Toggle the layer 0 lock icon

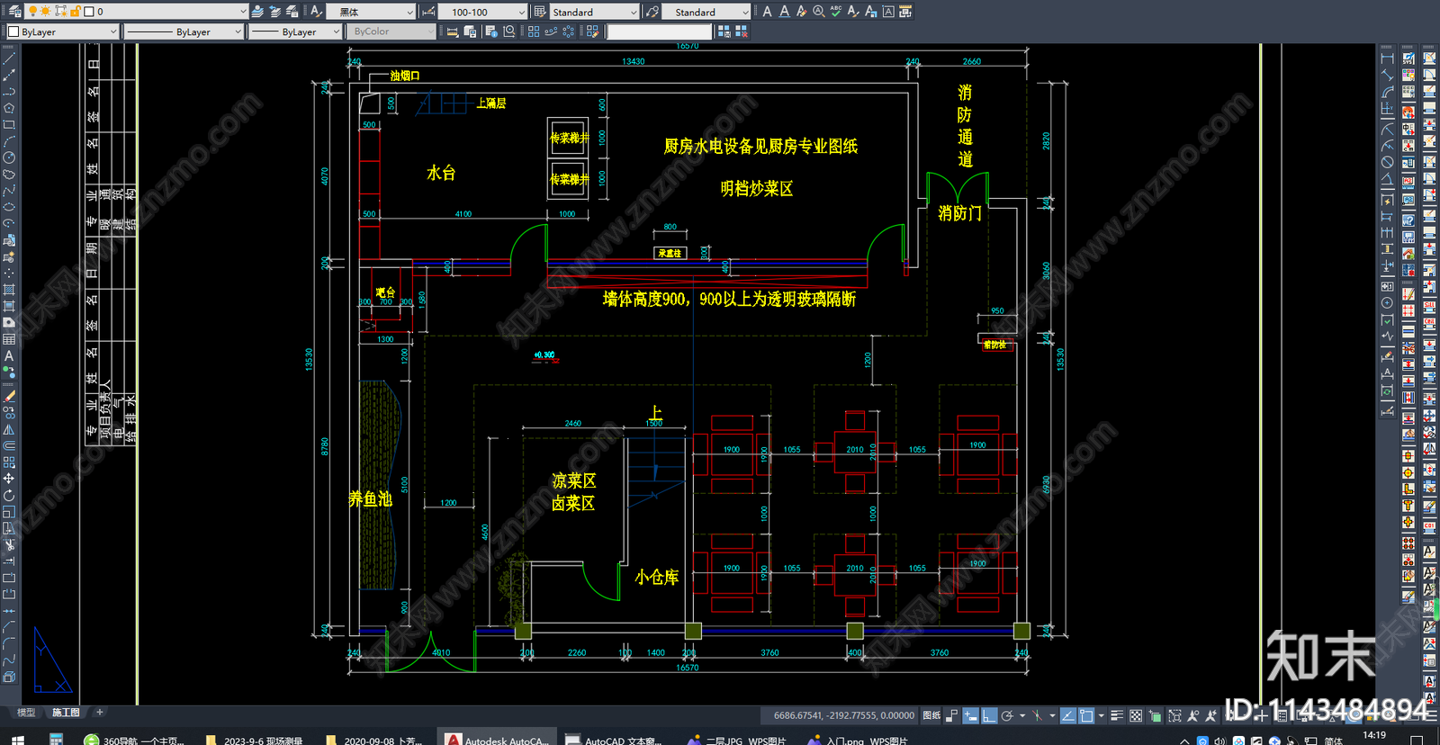pyautogui.click(x=76, y=12)
